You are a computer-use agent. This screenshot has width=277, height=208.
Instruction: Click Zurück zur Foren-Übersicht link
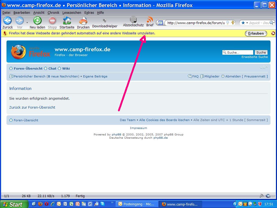[x=32, y=107]
